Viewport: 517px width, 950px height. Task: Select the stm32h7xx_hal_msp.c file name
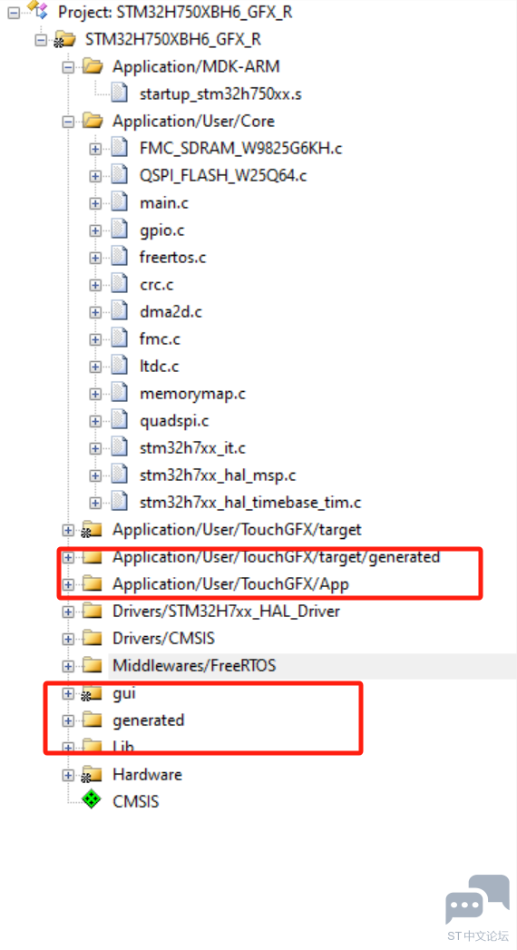pyautogui.click(x=218, y=475)
